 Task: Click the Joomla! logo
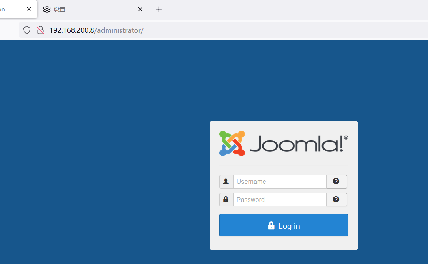click(x=283, y=143)
